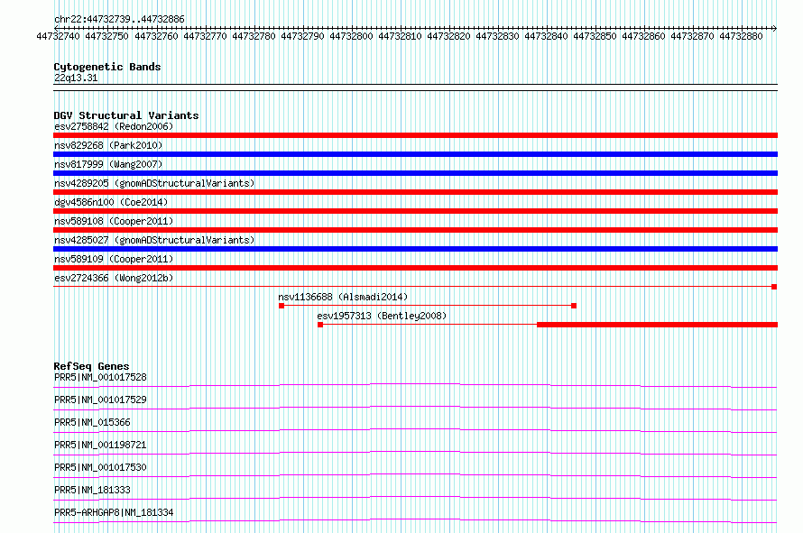Click ruler position 44732850
Screen dimensions: 803x533
coord(595,36)
